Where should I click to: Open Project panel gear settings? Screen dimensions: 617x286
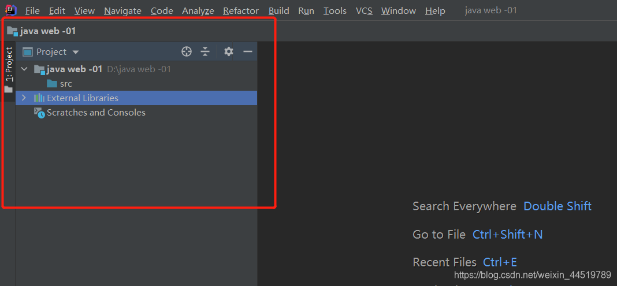coord(229,51)
